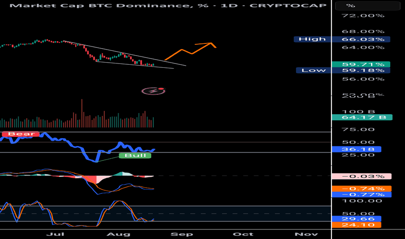The width and height of the screenshot is (405, 239).
Task: Click the stochastic orange value 24.10
Action: (356, 225)
